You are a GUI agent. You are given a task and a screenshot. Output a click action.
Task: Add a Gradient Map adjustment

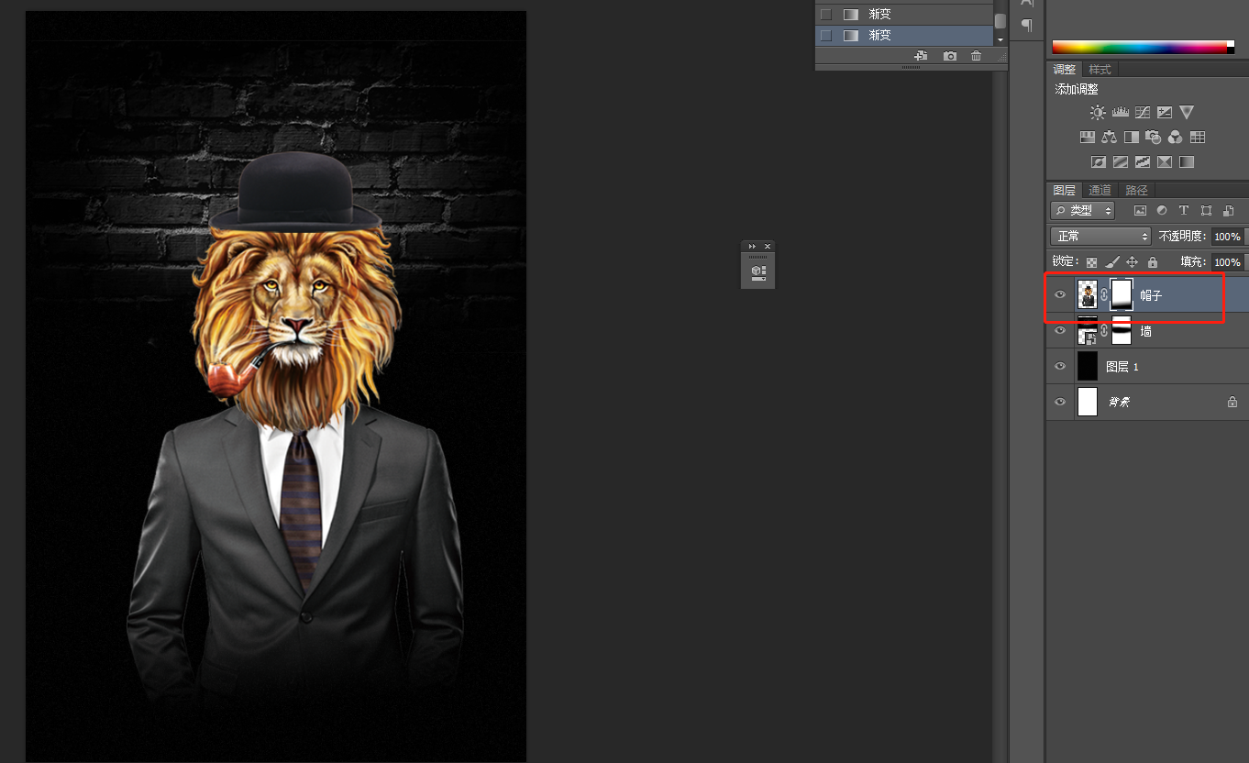1187,162
